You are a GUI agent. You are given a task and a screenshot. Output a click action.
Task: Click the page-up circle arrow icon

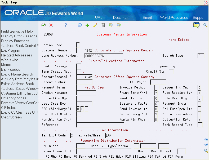206,140
